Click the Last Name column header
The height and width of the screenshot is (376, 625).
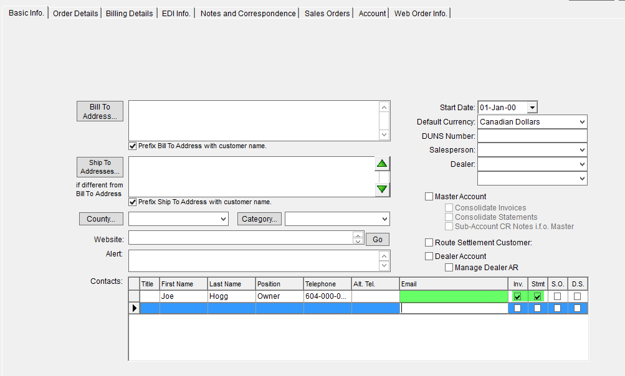pyautogui.click(x=231, y=284)
